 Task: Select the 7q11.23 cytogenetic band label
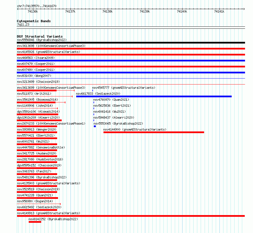[x=23, y=24]
